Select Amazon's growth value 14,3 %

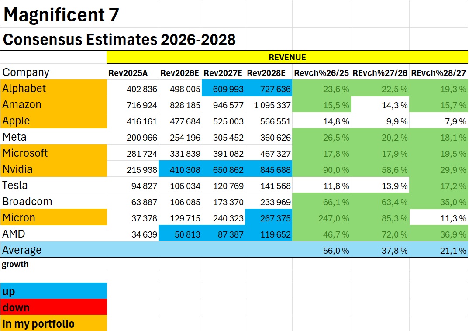coord(380,105)
